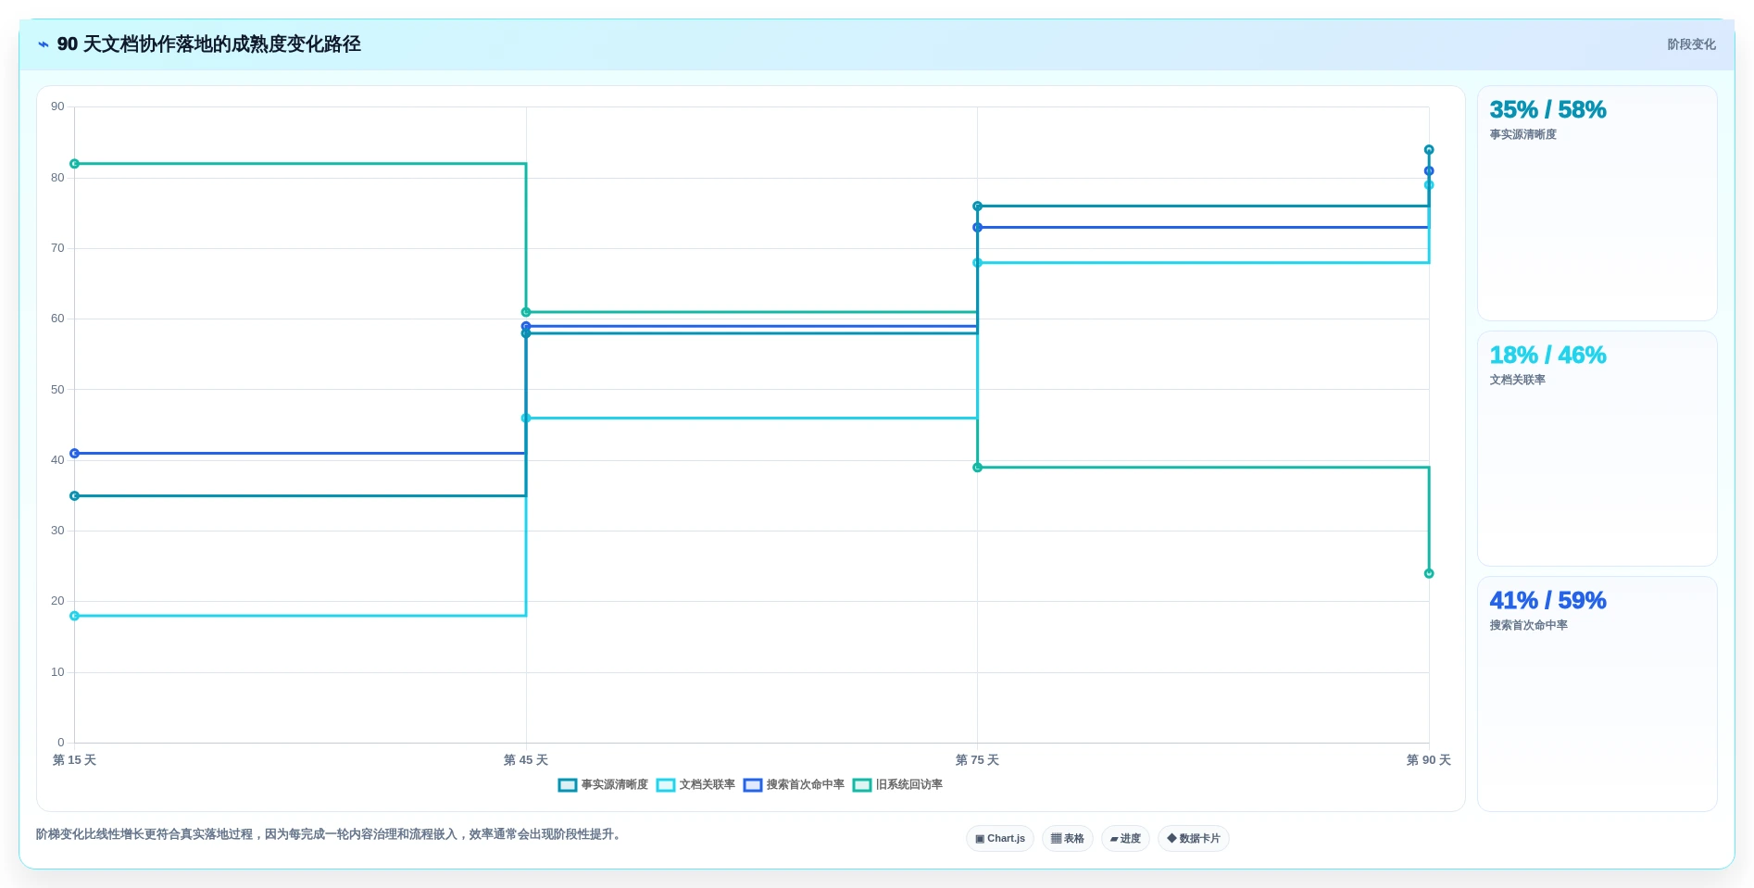The width and height of the screenshot is (1754, 888).
Task: Click the 第 90 天 axis label
Action: pos(1429,760)
